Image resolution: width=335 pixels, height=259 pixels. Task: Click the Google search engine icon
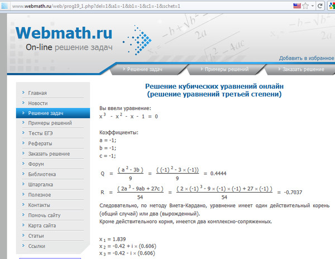pyautogui.click(x=332, y=6)
